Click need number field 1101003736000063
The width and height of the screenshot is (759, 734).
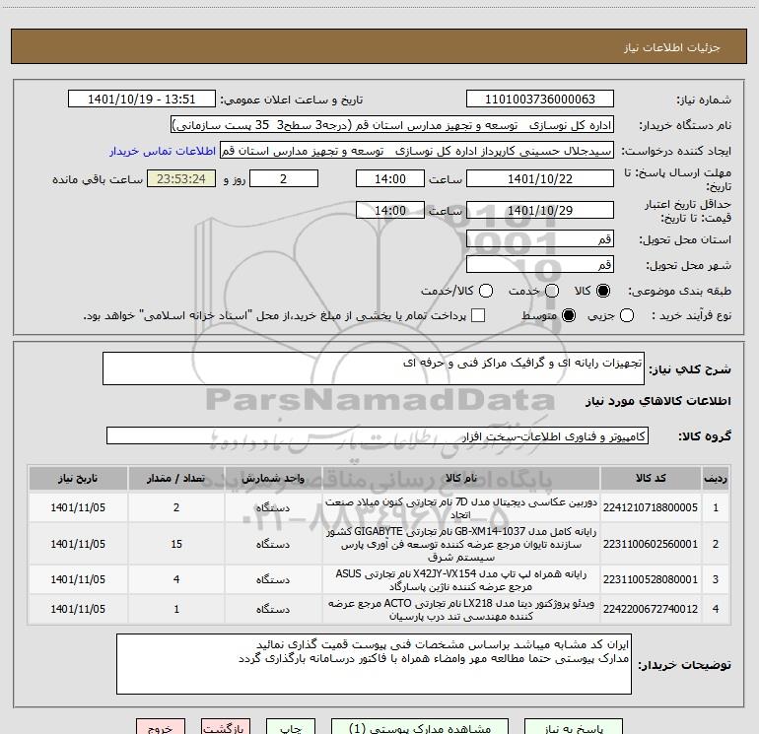click(540, 100)
